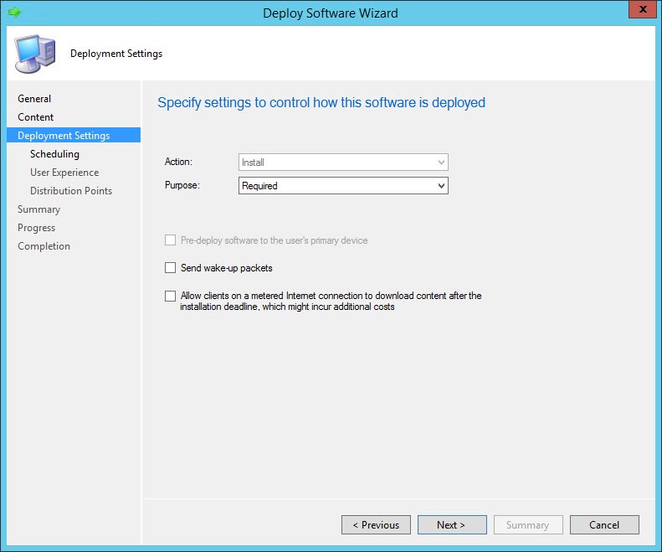Click the computer icon beside Deployment Settings header
This screenshot has width=662, height=552.
pos(34,54)
